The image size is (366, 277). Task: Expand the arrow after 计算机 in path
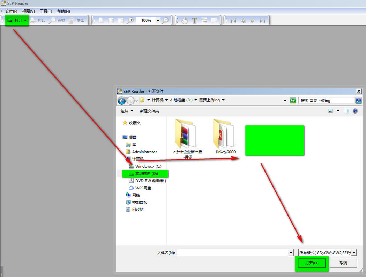[167, 100]
